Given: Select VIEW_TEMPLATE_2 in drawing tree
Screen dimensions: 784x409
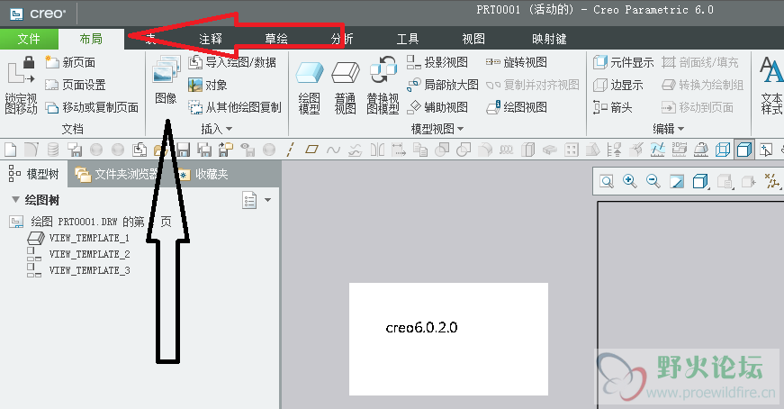Looking at the screenshot, I should point(79,254).
